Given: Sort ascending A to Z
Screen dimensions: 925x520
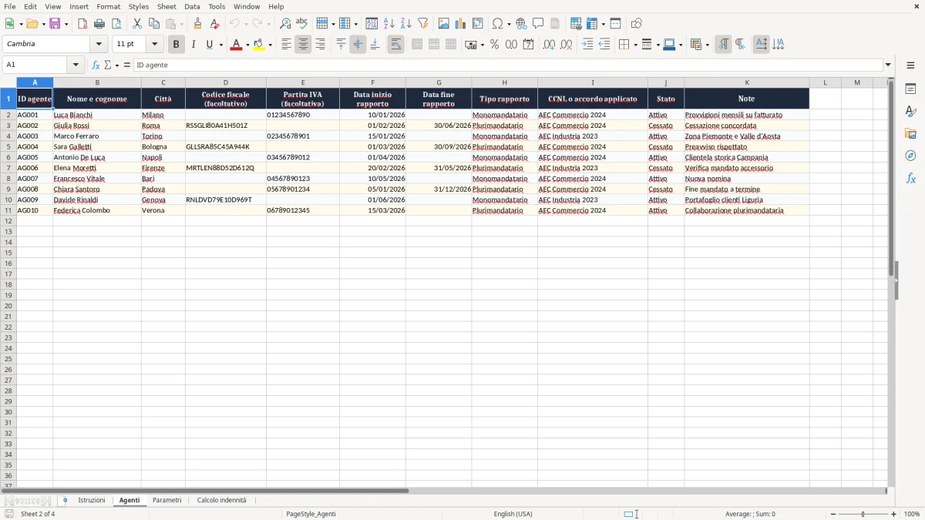Looking at the screenshot, I should pyautogui.click(x=389, y=24).
